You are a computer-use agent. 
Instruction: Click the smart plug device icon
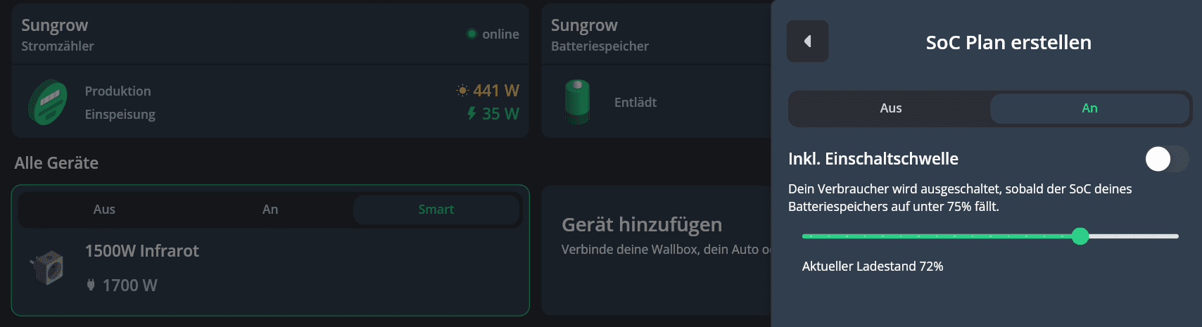click(x=47, y=268)
